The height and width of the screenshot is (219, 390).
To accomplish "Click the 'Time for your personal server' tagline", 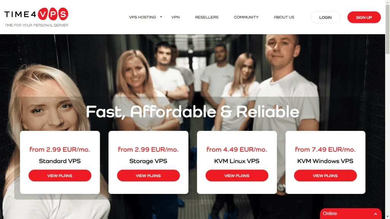I will coord(36,25).
